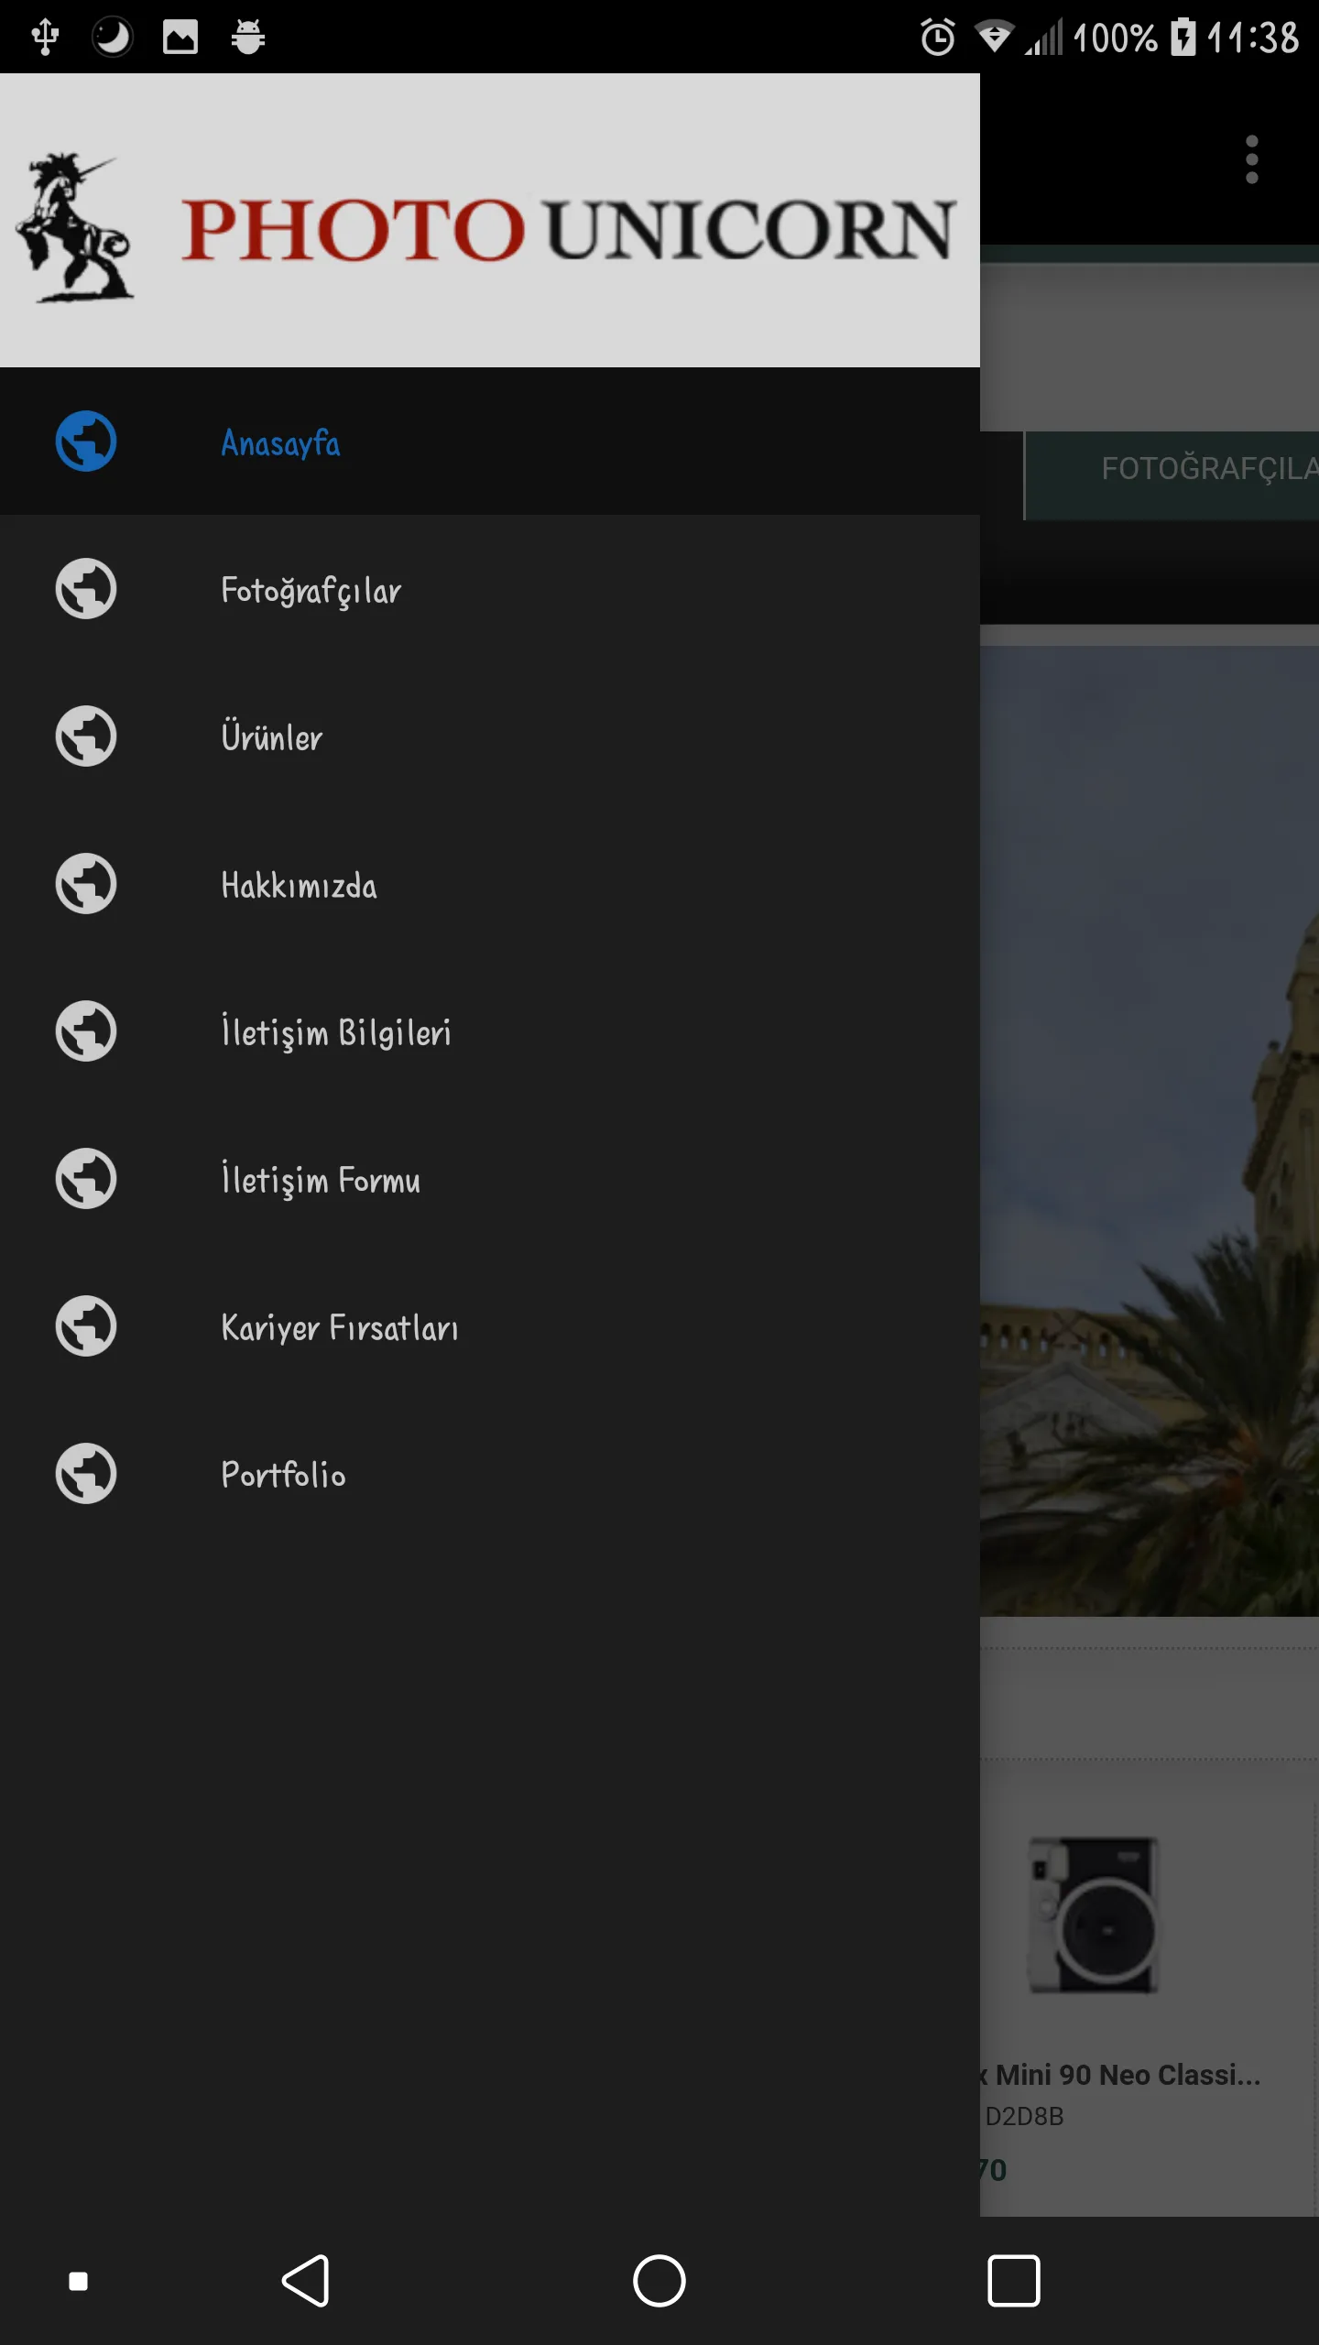Screen dimensions: 1319x2345
Task: Open the Hakkımızda menu entry
Action: point(490,884)
